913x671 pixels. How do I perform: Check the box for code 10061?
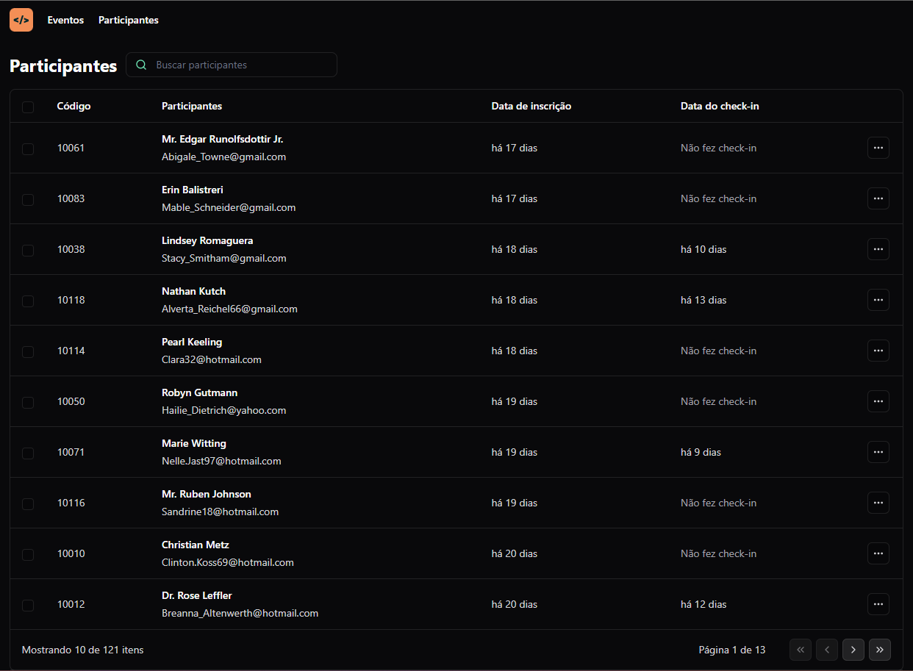(x=28, y=148)
